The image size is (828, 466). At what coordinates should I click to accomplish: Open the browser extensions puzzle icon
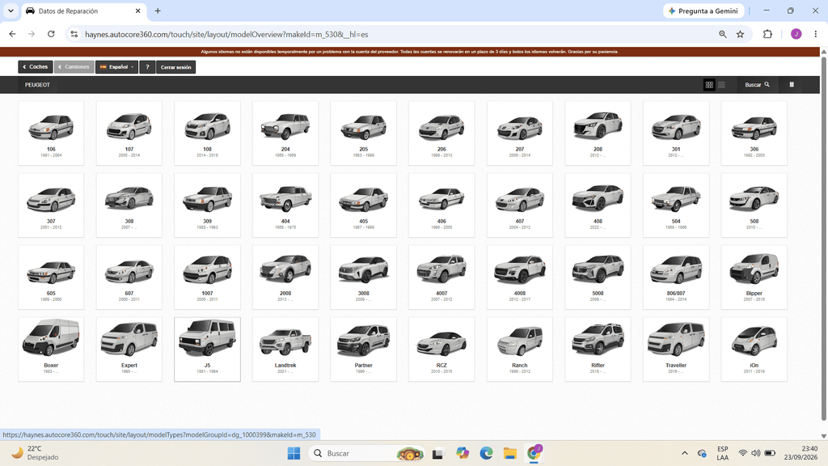pyautogui.click(x=767, y=34)
